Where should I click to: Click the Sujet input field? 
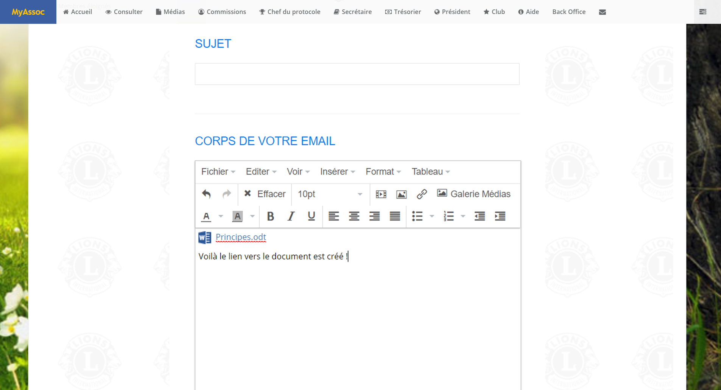coord(357,74)
